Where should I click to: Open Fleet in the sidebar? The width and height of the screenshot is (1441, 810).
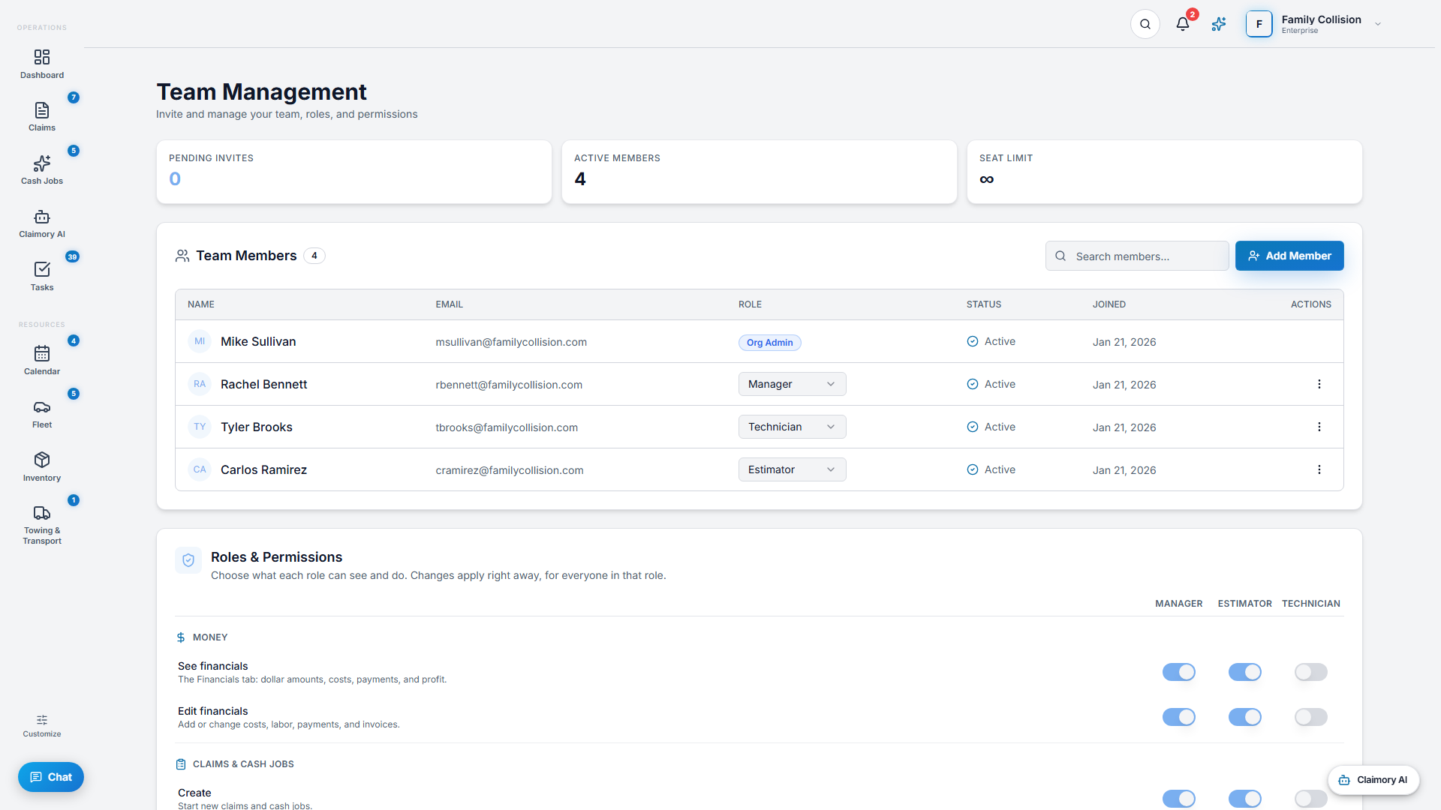(42, 414)
